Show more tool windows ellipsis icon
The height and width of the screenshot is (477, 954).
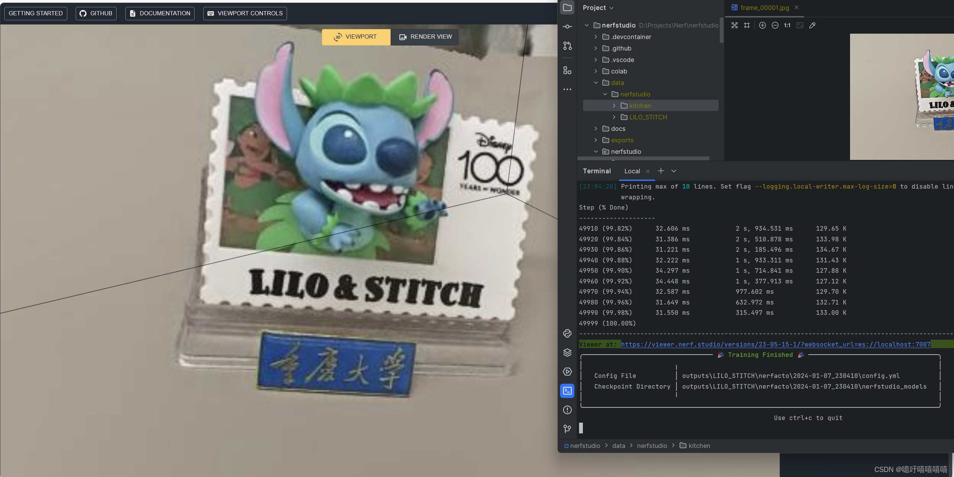point(567,89)
